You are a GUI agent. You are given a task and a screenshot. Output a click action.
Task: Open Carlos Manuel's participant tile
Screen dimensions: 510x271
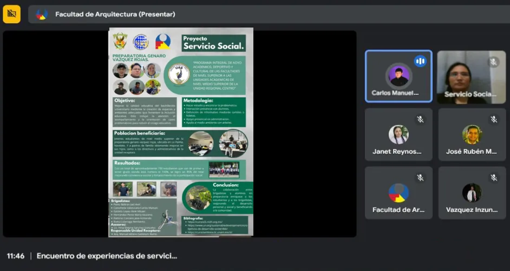398,76
